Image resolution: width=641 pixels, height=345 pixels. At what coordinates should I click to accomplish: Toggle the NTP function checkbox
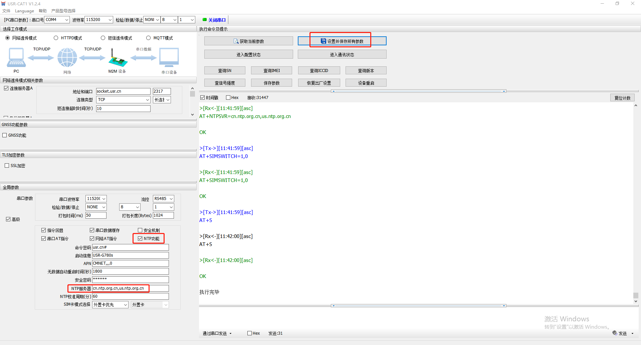[x=140, y=239]
